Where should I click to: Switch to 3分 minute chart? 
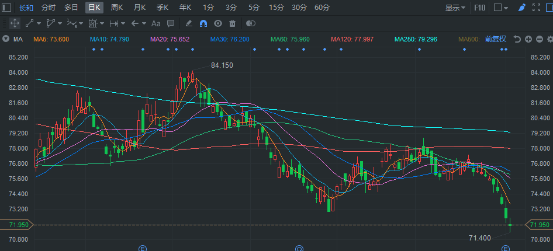point(231,8)
